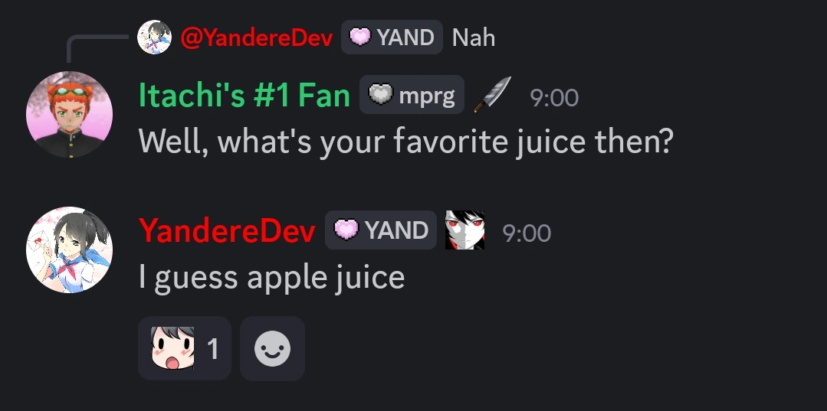Click the YAND tag in reply preview
Viewport: 827px width, 411px height.
point(392,38)
